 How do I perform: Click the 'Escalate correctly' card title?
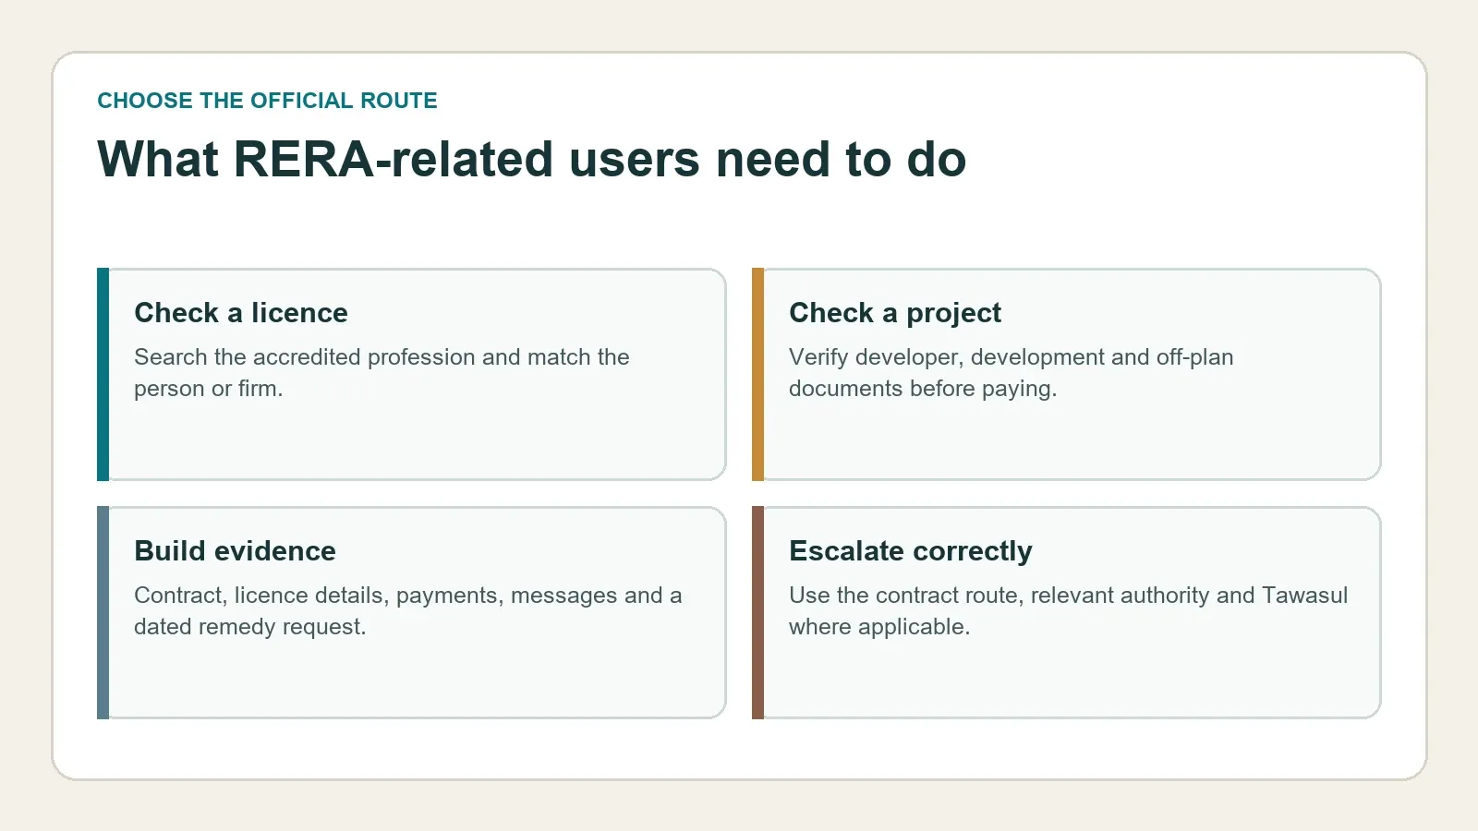(911, 551)
